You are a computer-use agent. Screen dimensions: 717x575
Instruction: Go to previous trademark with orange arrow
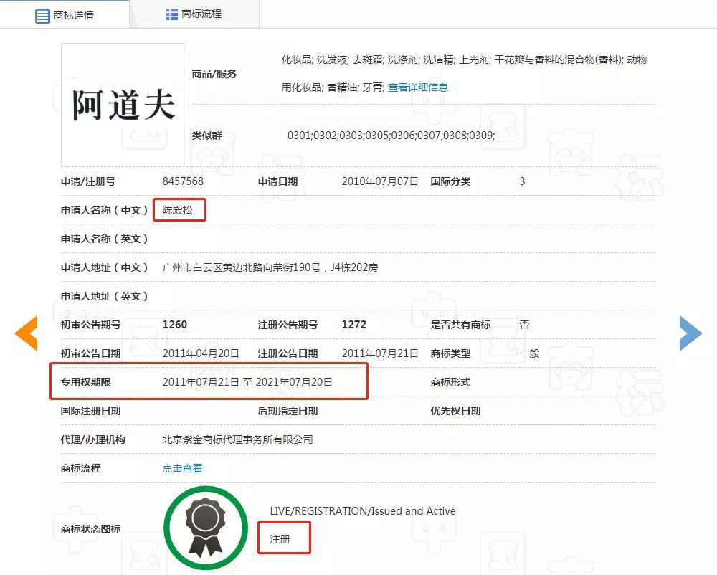[26, 333]
